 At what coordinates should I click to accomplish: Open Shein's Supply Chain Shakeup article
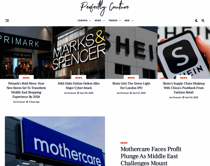coord(184,88)
